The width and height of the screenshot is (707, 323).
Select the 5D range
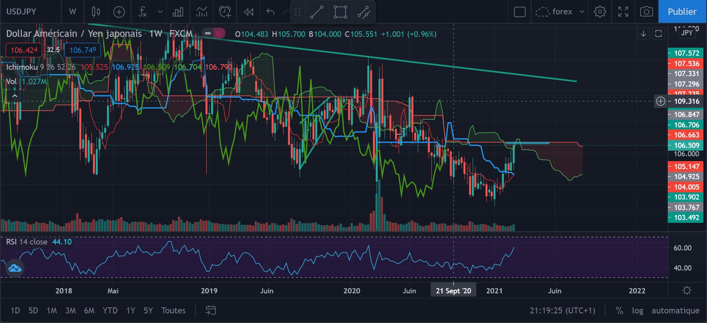[33, 311]
